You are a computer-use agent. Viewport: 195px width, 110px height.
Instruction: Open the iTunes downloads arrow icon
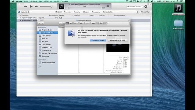pyautogui.click(x=146, y=6)
